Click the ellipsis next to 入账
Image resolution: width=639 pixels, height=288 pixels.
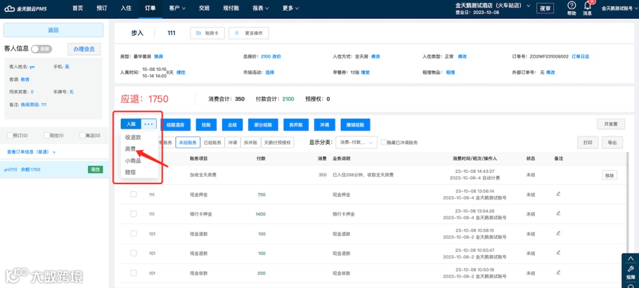click(x=149, y=124)
